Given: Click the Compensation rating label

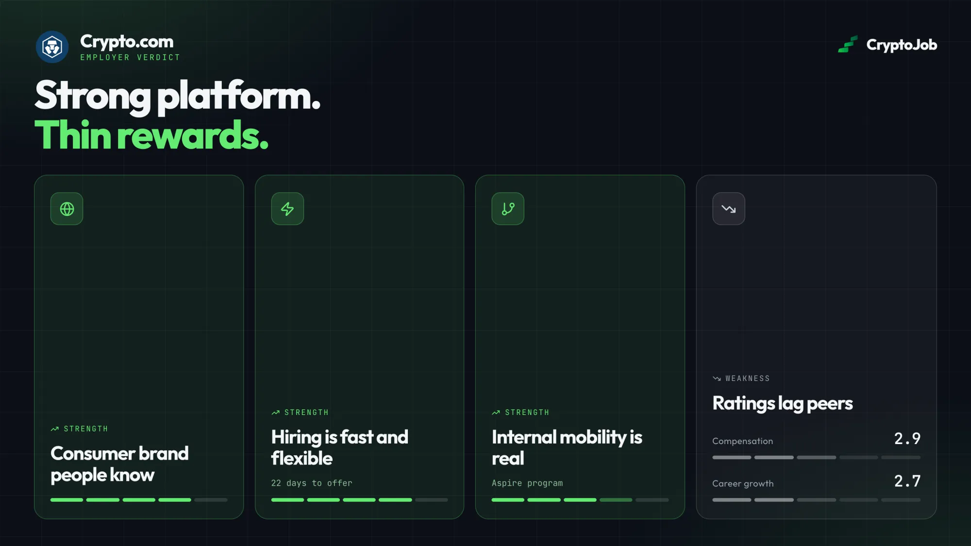Looking at the screenshot, I should [742, 441].
